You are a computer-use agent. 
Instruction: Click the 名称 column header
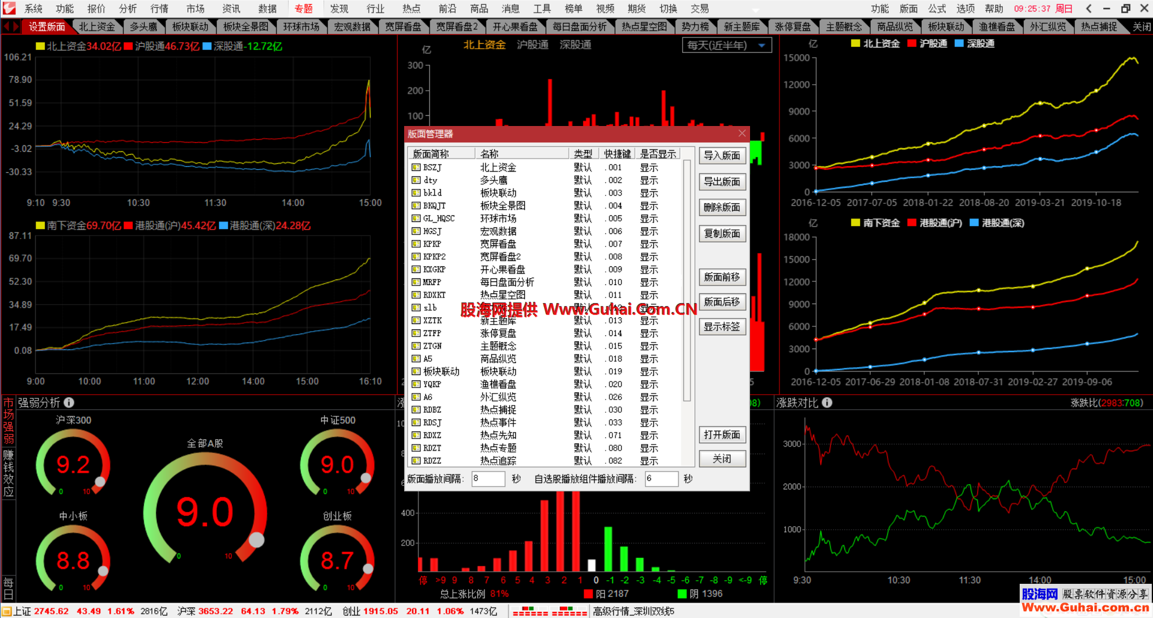[x=522, y=154]
